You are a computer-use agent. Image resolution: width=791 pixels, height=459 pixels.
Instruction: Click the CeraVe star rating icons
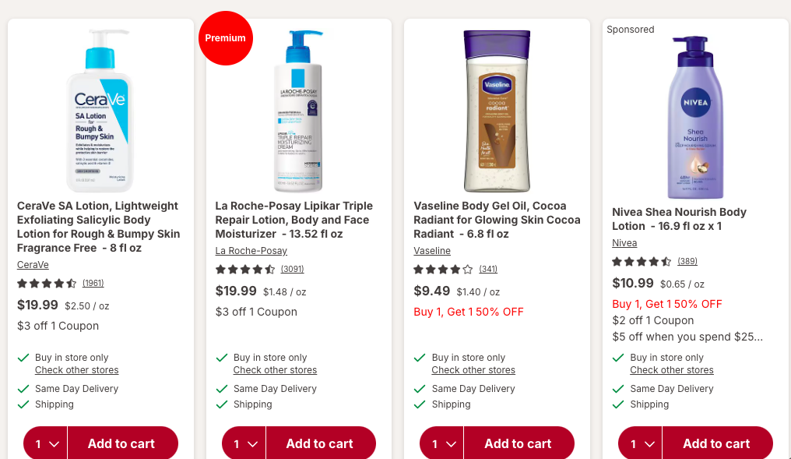(47, 284)
